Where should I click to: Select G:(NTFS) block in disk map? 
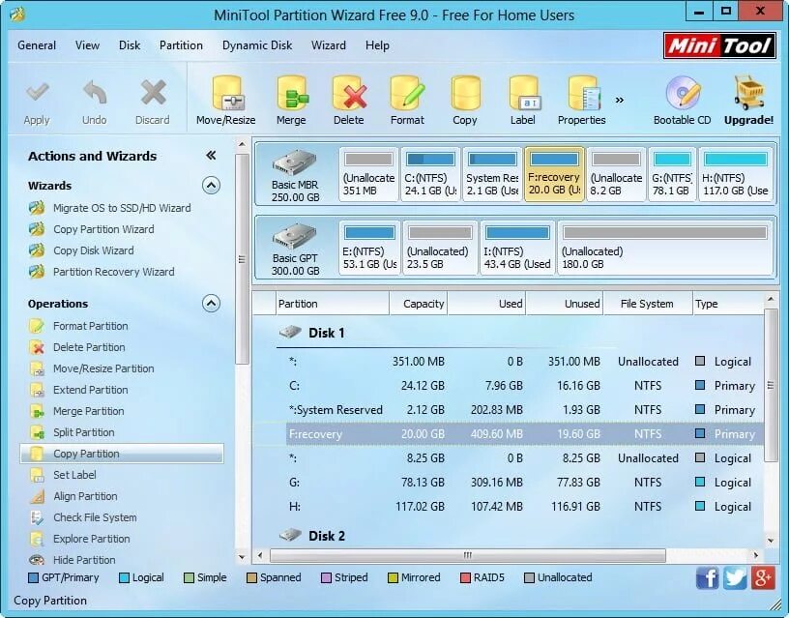[672, 175]
